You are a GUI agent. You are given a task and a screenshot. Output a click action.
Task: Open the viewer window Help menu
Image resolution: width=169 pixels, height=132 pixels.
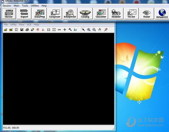tap(37, 25)
